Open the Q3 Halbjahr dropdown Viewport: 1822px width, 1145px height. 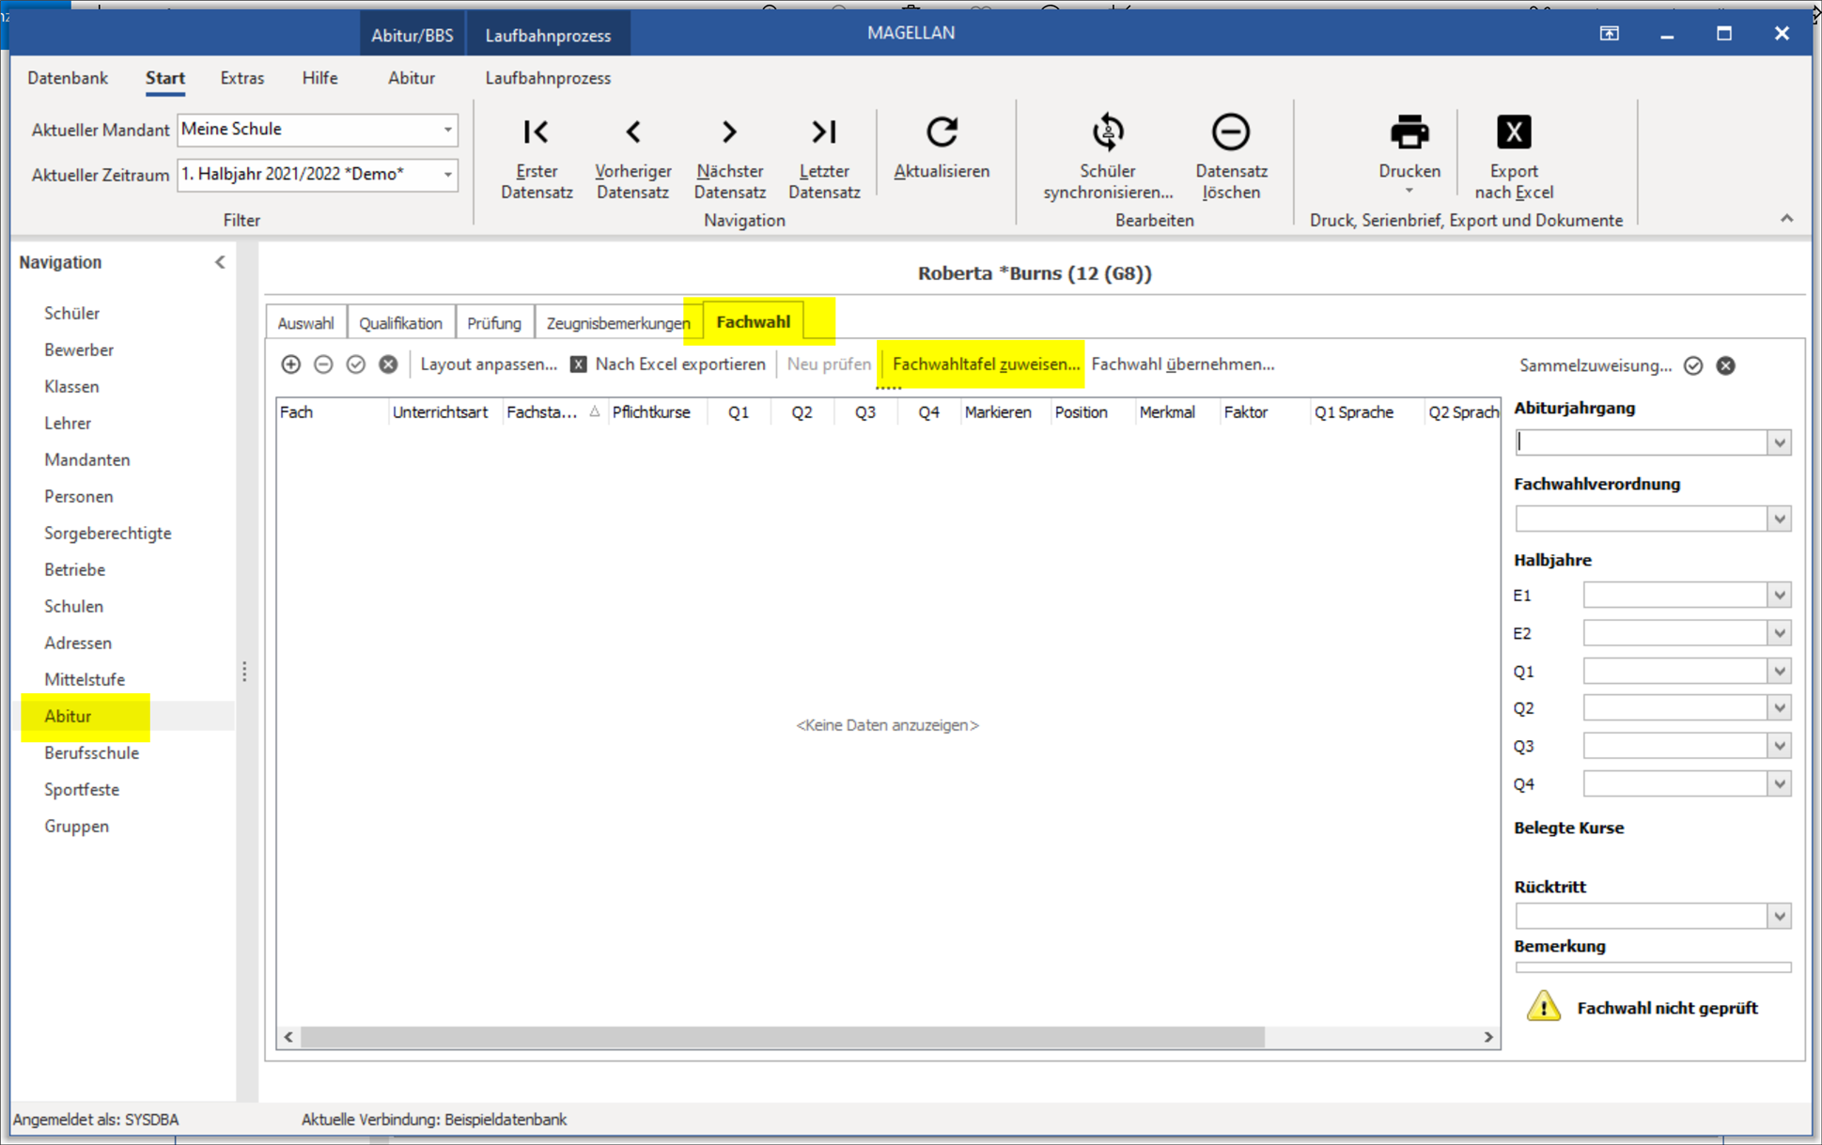[1779, 746]
